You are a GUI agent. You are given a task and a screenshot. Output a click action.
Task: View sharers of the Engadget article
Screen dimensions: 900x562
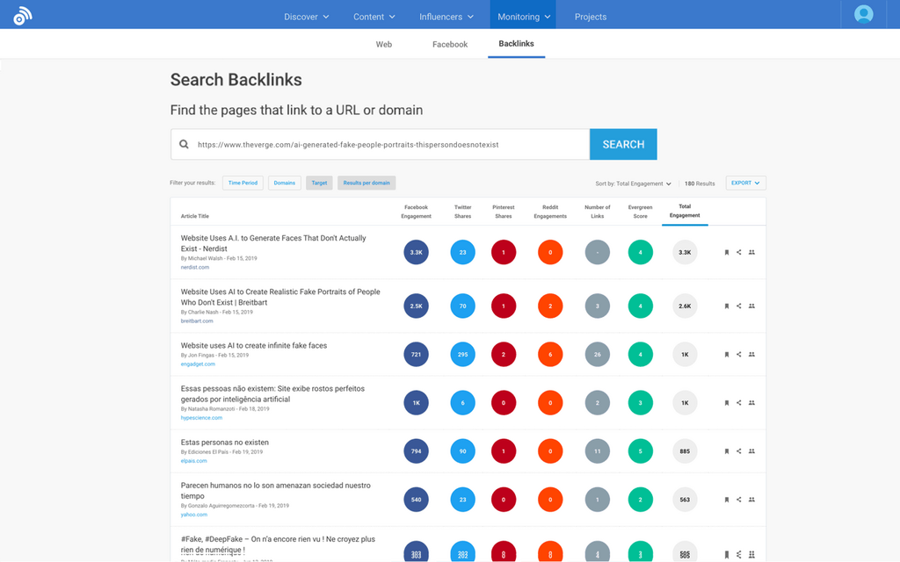pyautogui.click(x=751, y=355)
